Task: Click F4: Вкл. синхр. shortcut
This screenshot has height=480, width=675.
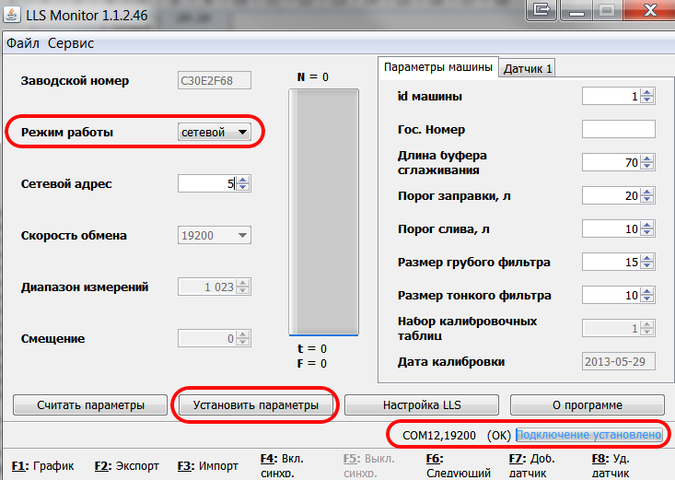Action: (x=282, y=466)
